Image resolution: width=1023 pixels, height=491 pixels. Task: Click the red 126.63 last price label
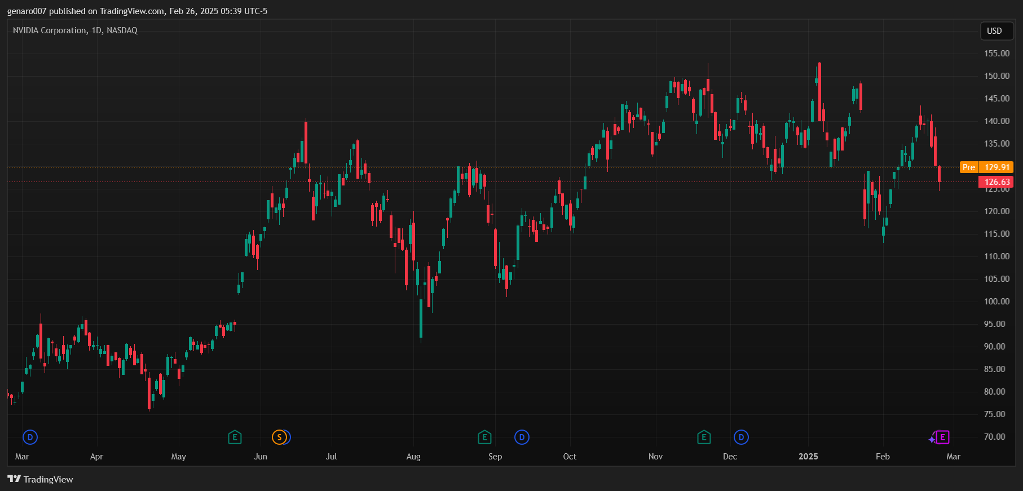996,182
